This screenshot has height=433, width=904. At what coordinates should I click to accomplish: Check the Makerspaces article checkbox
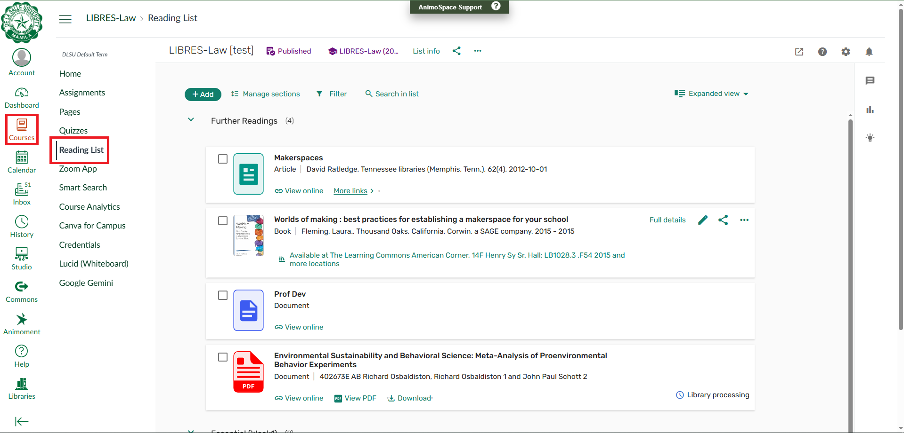coord(223,159)
